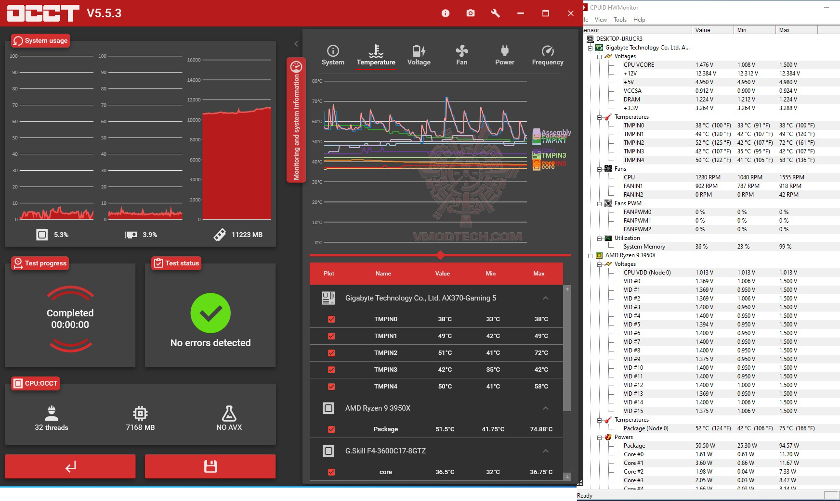Click the red diamond divider handle

pyautogui.click(x=440, y=255)
